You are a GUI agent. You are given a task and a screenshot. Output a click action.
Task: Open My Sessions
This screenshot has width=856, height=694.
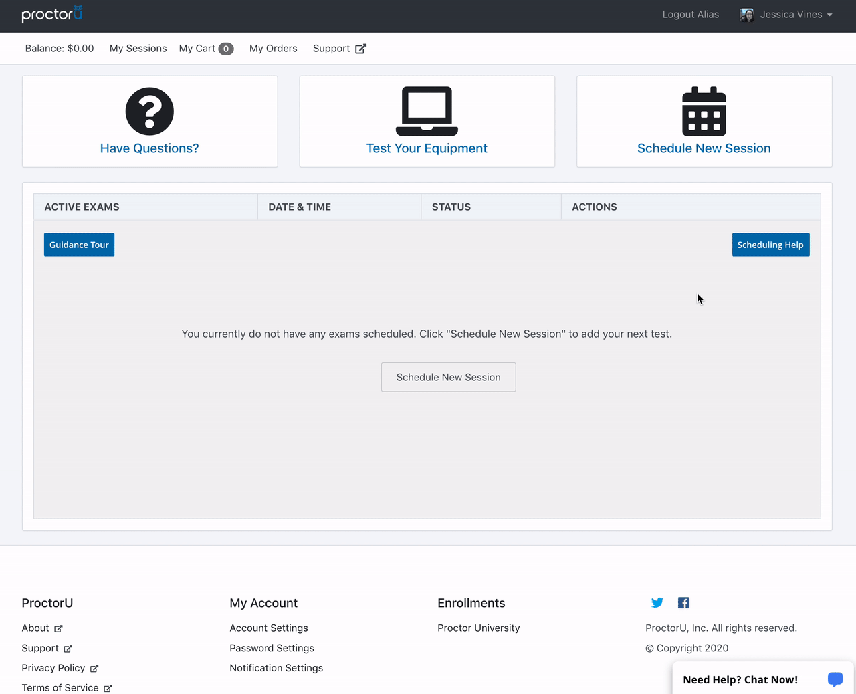(x=138, y=49)
